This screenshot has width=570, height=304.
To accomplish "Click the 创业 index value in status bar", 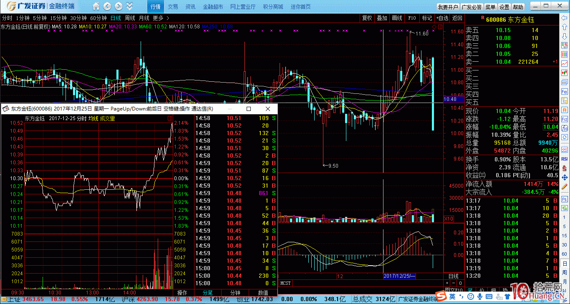I will [261, 299].
